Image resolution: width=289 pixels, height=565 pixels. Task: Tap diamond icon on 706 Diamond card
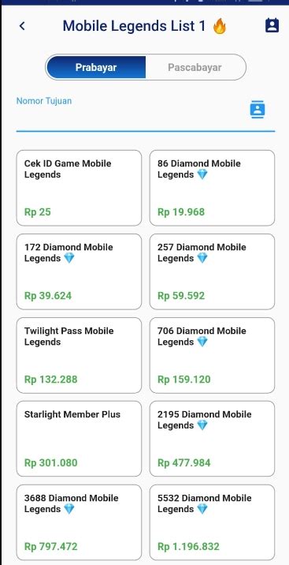point(202,342)
